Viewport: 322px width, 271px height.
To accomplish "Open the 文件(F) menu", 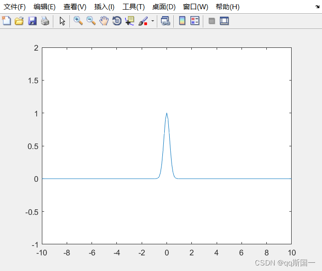I will point(15,7).
